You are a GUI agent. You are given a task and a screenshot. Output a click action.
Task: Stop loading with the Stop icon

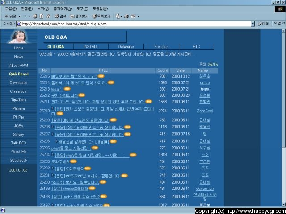tap(35, 16)
